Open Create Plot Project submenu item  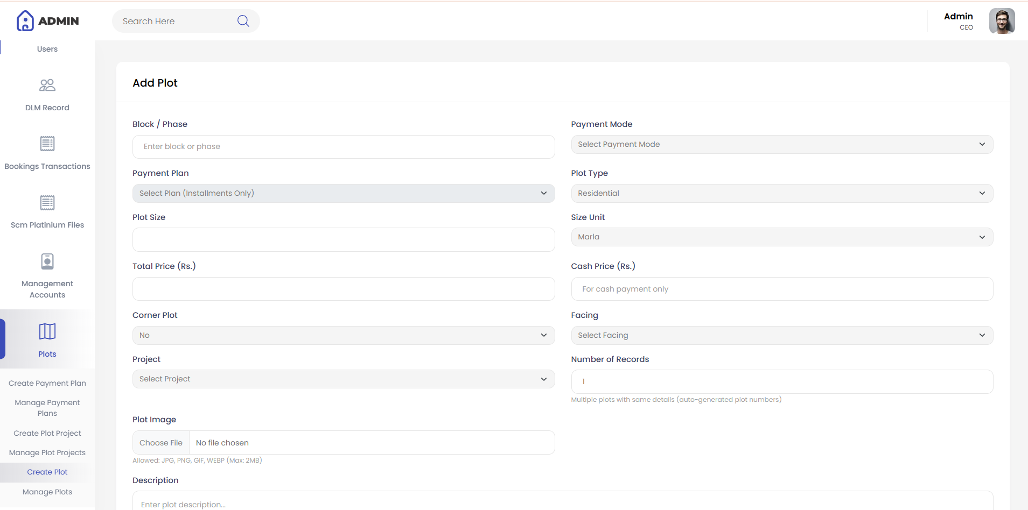pyautogui.click(x=47, y=433)
